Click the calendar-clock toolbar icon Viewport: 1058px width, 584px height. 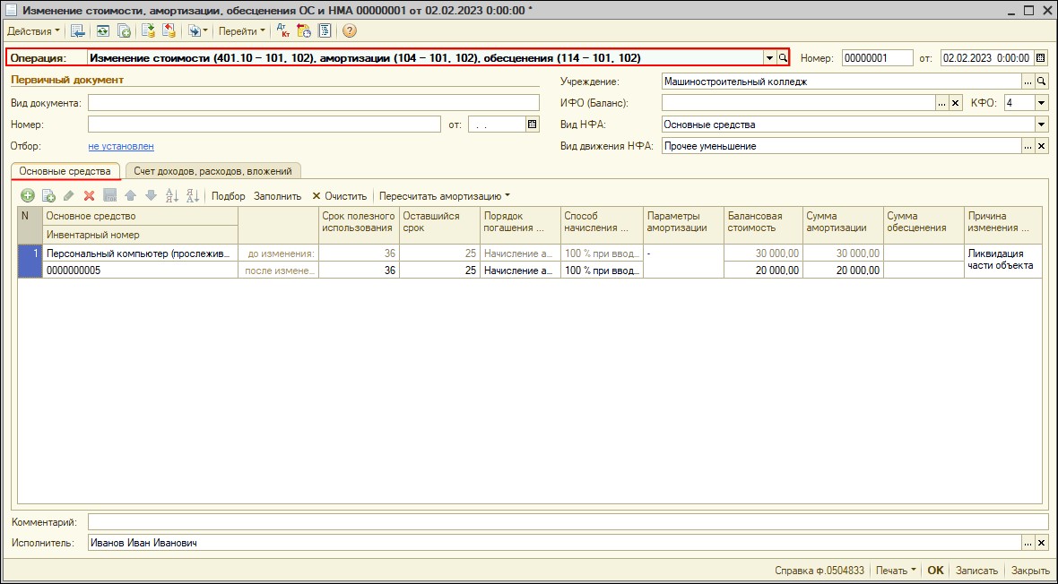tap(304, 31)
